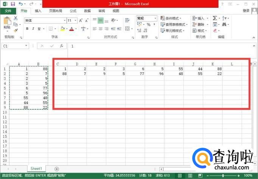The height and width of the screenshot is (179, 258).
Task: Click the insert function fx icon
Action: coord(62,46)
